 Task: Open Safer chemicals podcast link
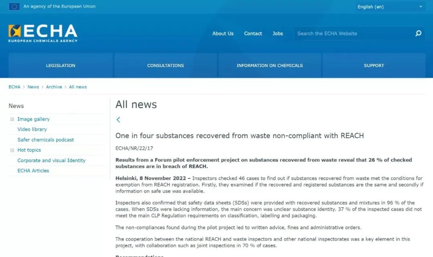pos(46,140)
